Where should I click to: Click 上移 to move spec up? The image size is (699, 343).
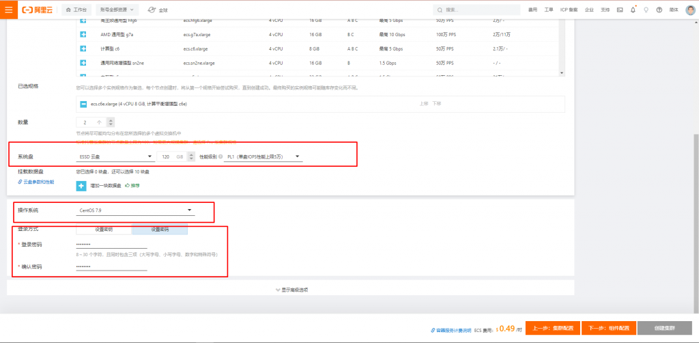(x=424, y=103)
